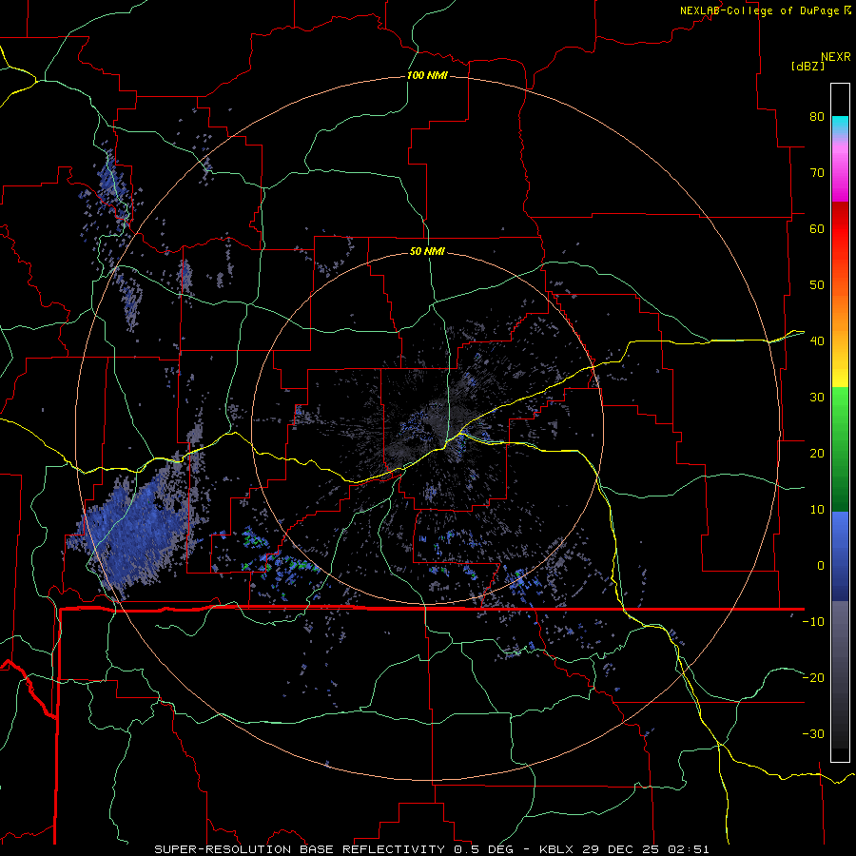The width and height of the screenshot is (856, 856).
Task: Click the dBZ units label
Action: pyautogui.click(x=807, y=66)
